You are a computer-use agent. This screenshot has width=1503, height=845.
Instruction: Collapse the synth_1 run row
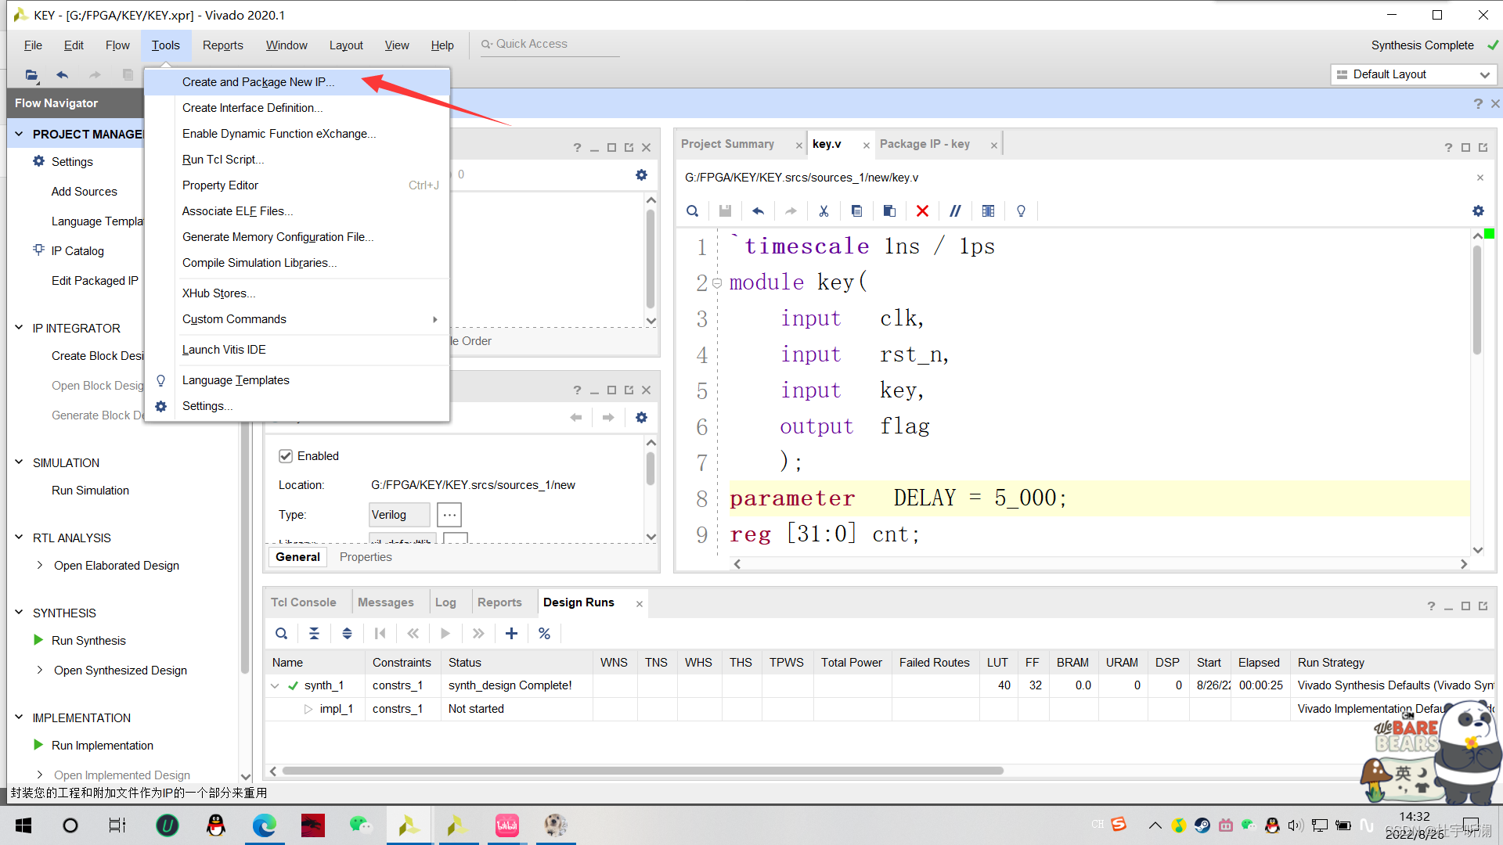coord(275,685)
